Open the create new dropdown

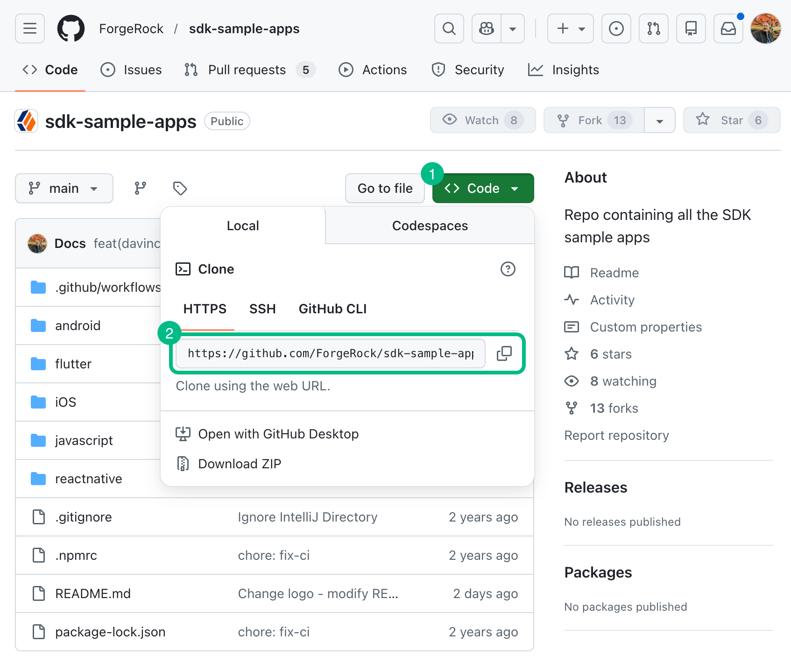click(570, 28)
